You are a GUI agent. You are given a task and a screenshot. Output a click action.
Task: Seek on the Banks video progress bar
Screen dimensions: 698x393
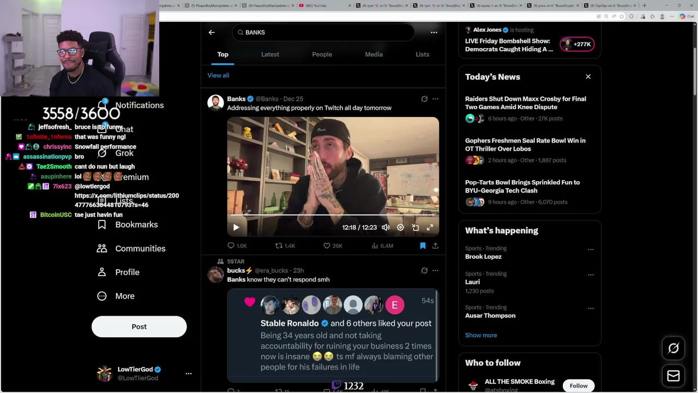click(333, 215)
